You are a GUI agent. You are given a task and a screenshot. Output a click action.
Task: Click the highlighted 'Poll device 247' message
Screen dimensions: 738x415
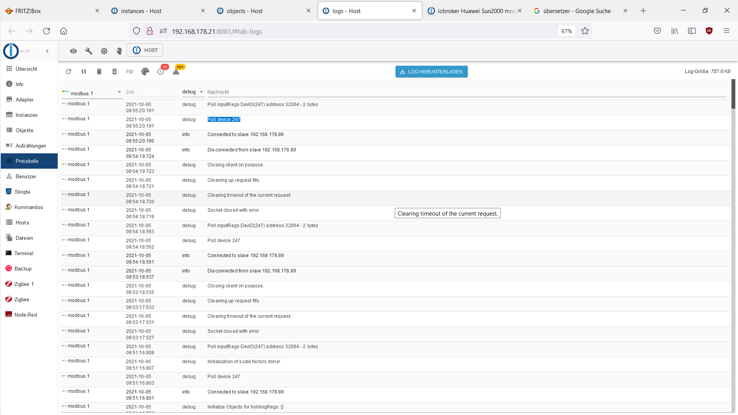click(224, 120)
